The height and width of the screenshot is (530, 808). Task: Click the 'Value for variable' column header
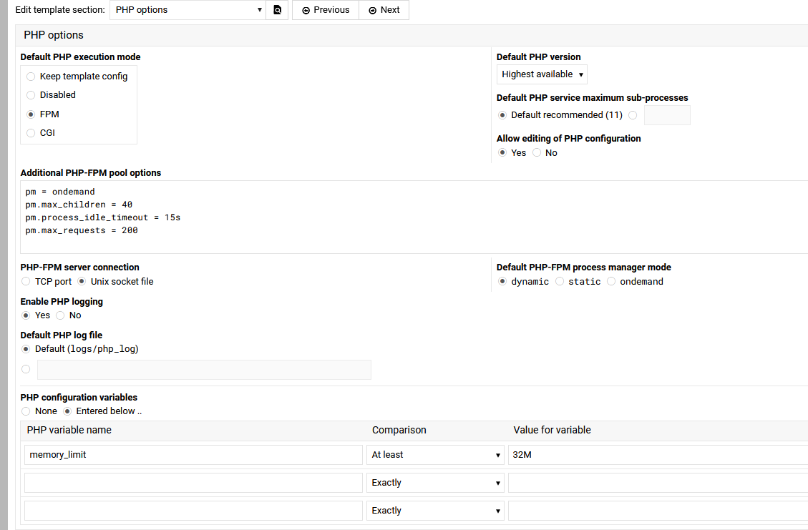[x=552, y=430]
